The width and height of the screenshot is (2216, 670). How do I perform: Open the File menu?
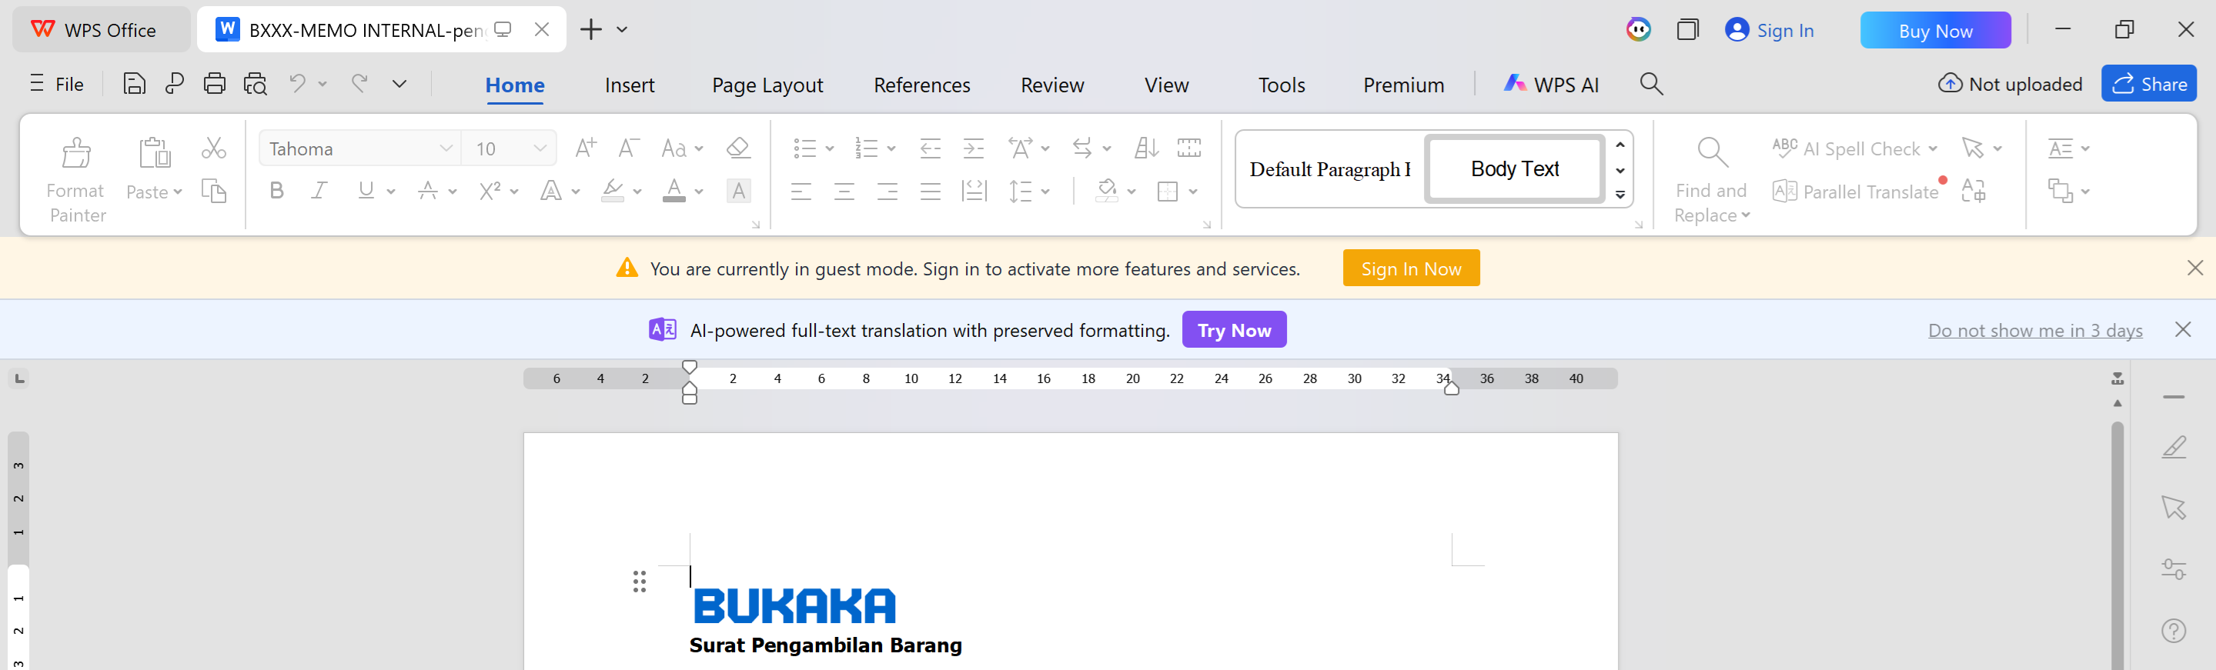click(x=58, y=85)
